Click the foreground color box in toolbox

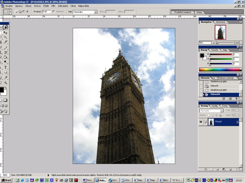pyautogui.click(x=2, y=89)
